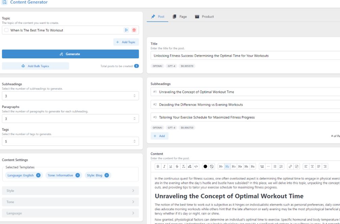This screenshot has width=340, height=224.
Task: Click the GPT-4 badge under Subheadings list
Action: pos(172,128)
